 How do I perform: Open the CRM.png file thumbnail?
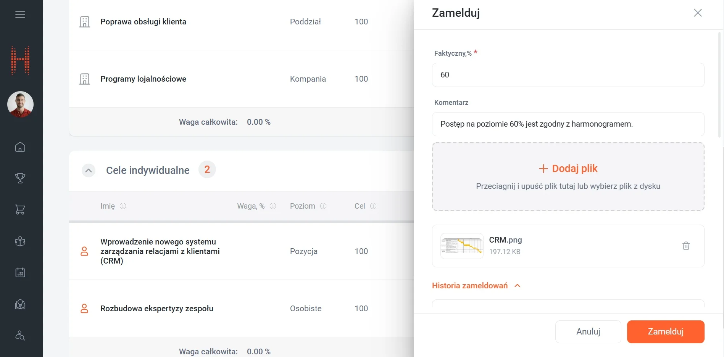click(462, 246)
